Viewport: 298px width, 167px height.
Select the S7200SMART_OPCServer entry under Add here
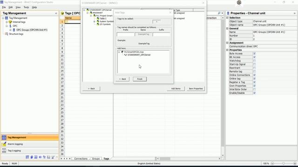point(139,55)
